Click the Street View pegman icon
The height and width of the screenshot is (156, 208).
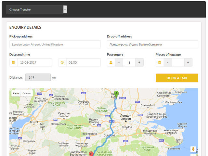pos(193,149)
